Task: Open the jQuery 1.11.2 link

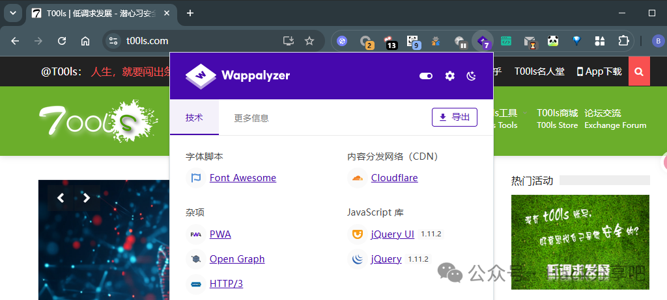Action: pos(386,259)
